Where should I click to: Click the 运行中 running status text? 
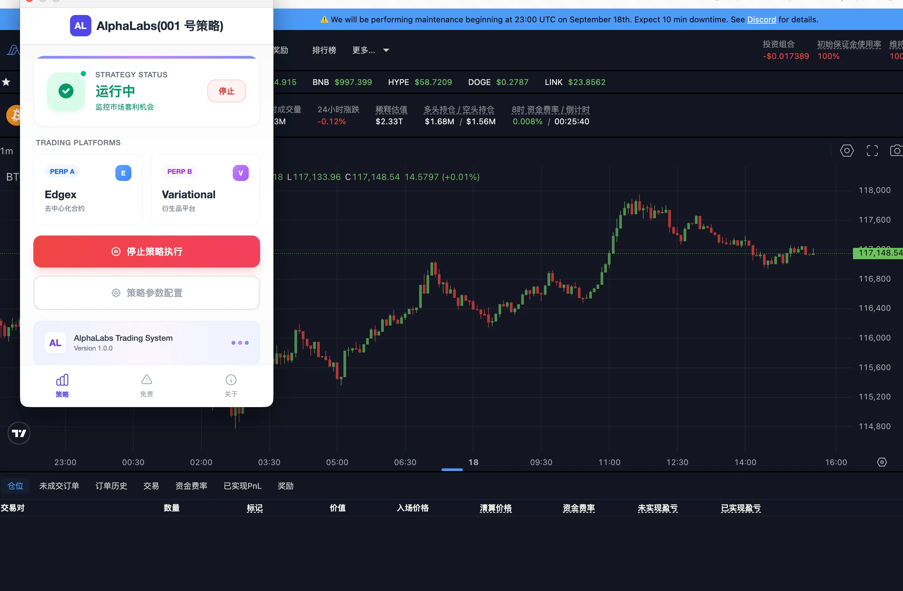[x=115, y=91]
